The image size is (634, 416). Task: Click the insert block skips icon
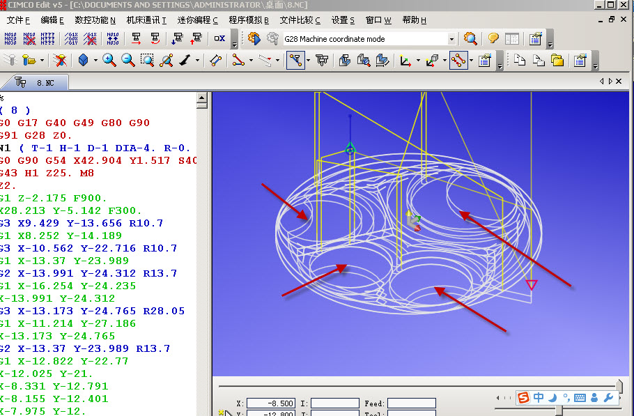pos(71,39)
